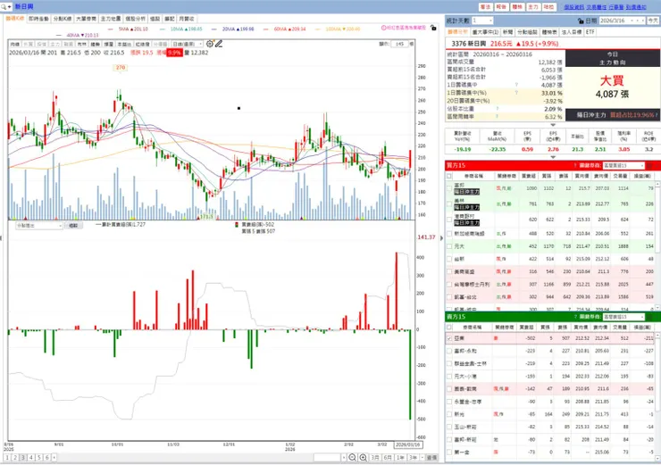
Task: Uncheck the 亞東 checkbox in 賣方15
Action: click(x=449, y=338)
